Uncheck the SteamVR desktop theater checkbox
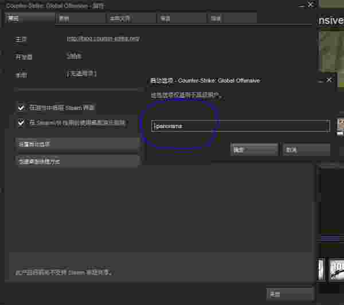 click(21, 123)
